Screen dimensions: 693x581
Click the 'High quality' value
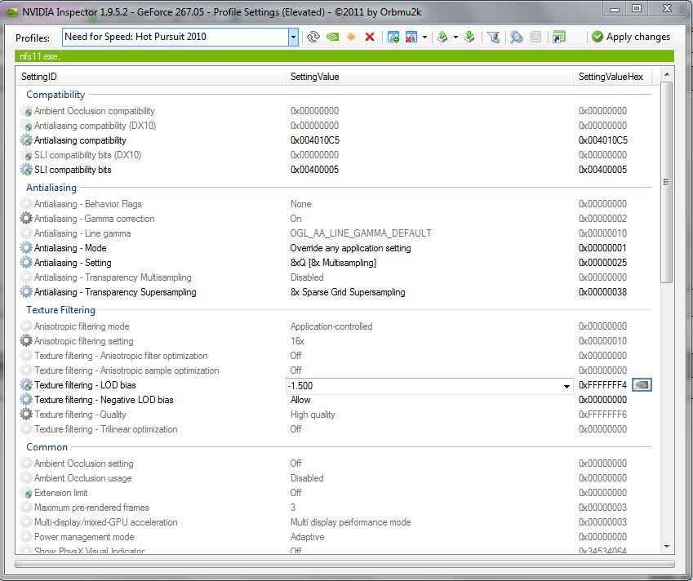point(313,415)
